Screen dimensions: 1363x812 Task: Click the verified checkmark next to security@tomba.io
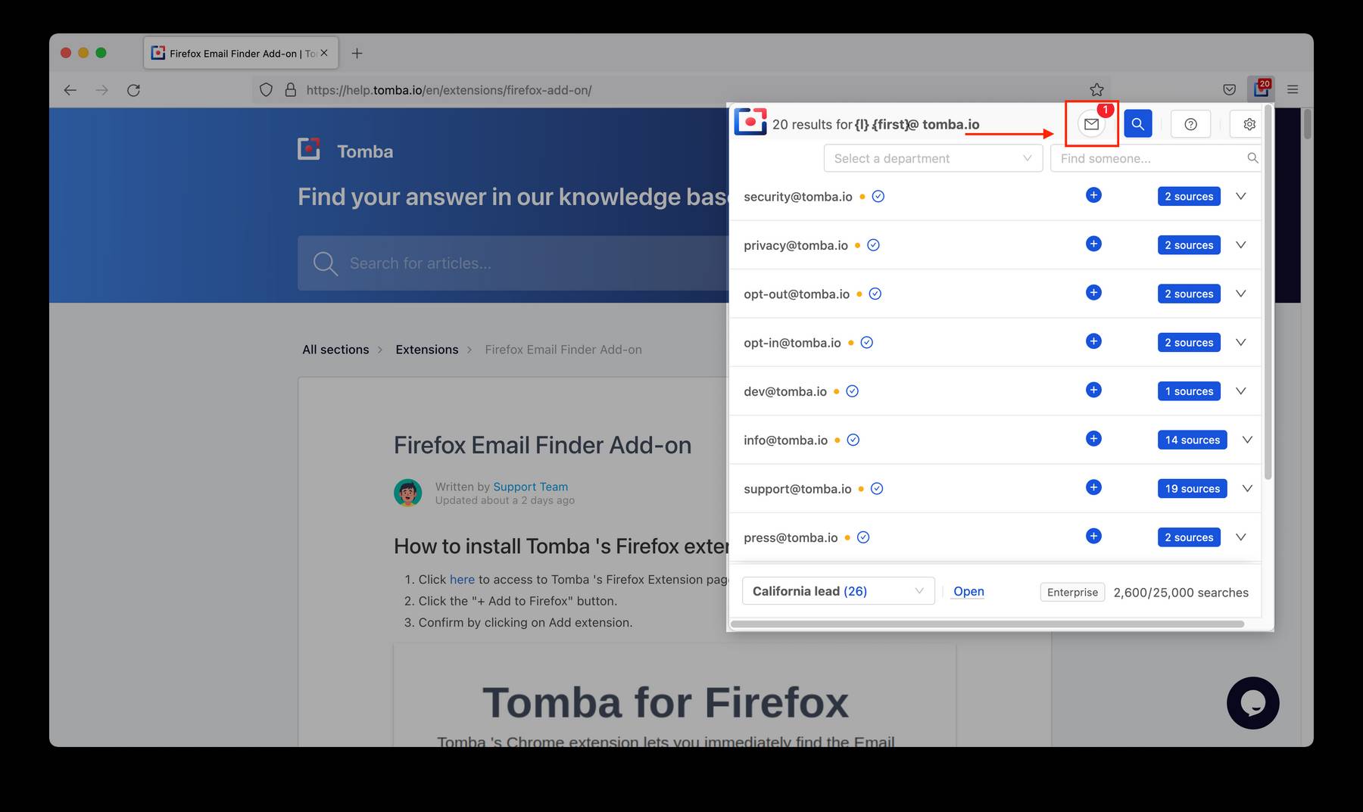[x=878, y=196]
